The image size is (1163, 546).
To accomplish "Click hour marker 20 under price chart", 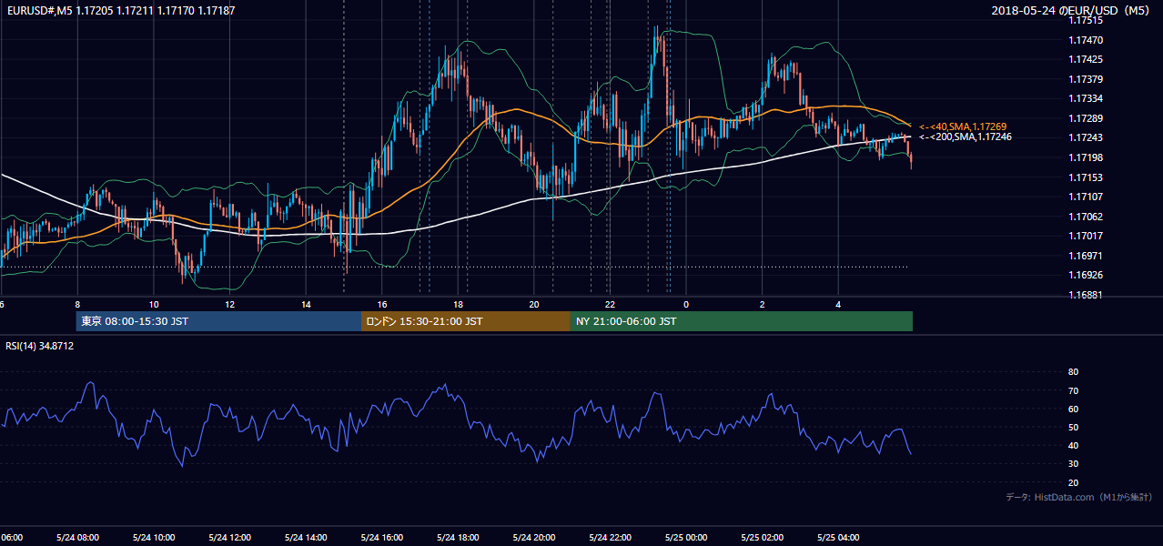I will [534, 304].
